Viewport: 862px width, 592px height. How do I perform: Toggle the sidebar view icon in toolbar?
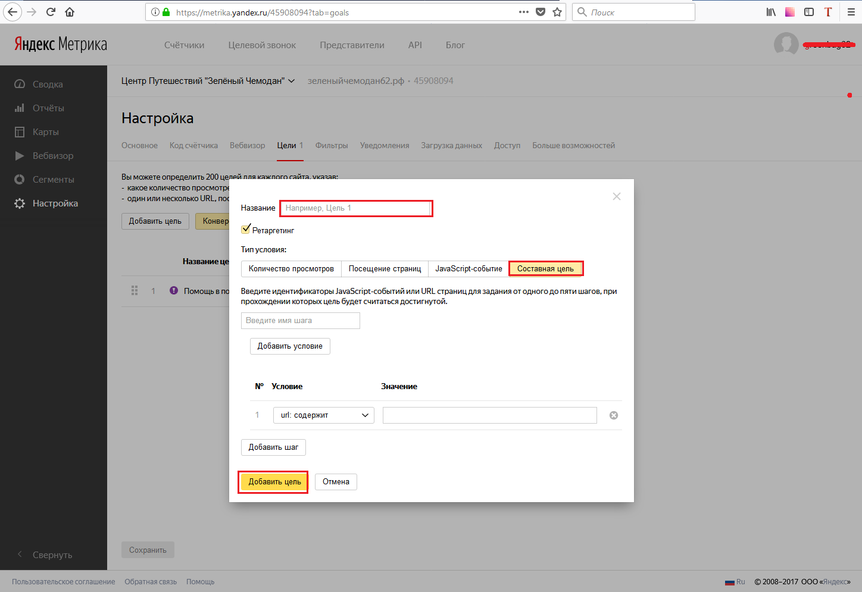[809, 12]
